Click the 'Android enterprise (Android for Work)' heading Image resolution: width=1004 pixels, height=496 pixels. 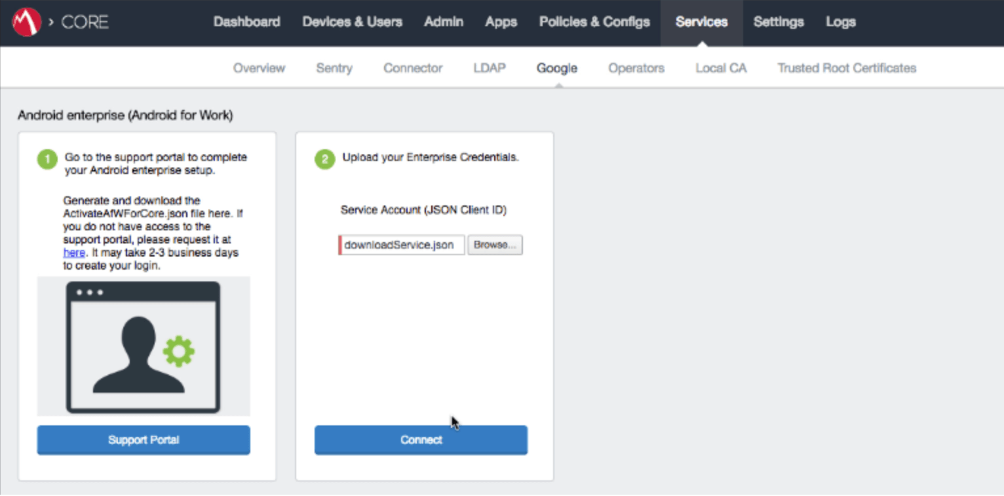(x=125, y=115)
